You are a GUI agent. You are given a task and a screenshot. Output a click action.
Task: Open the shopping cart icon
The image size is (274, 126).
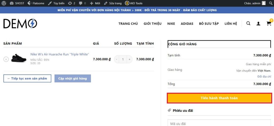click(269, 23)
